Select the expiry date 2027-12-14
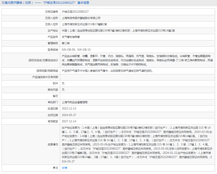Image resolution: width=217 pixels, height=174 pixels. pyautogui.click(x=69, y=121)
